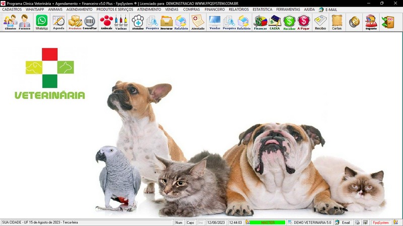The width and height of the screenshot is (403, 226).
Task: Open the CADASTROS menu
Action: pos(12,10)
